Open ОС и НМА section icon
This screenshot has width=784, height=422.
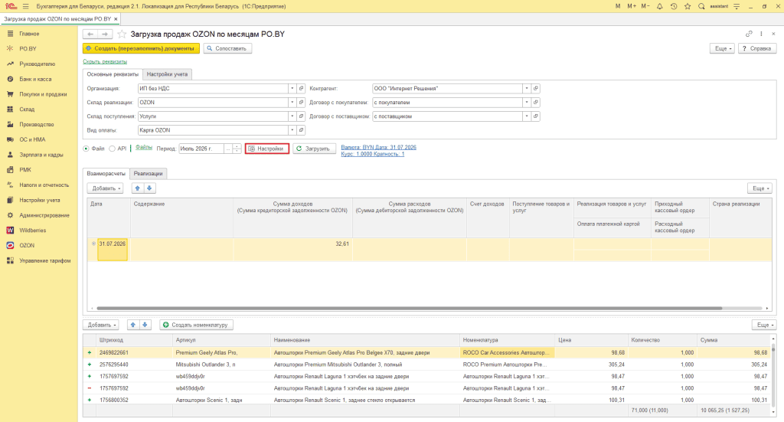click(10, 139)
